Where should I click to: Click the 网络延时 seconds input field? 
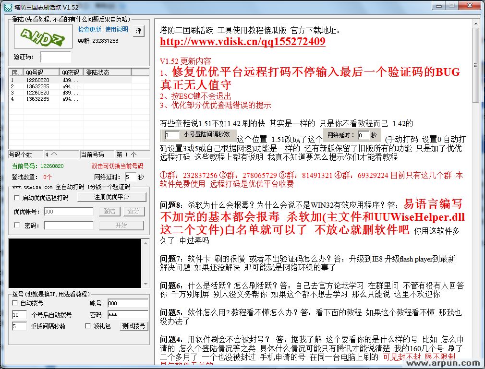coord(131,177)
